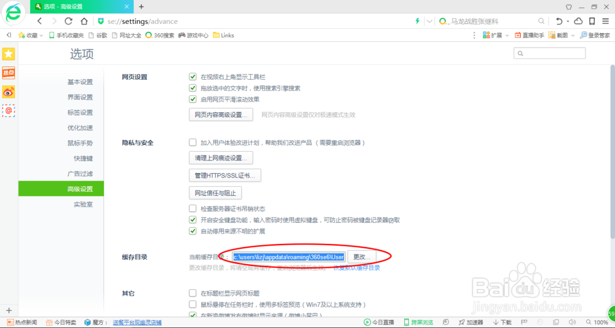Click 更改... cache directory button
Viewport: 615px width, 328px height.
point(362,257)
